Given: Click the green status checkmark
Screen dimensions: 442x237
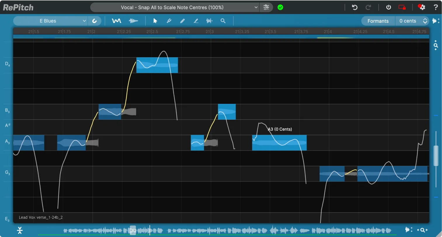Looking at the screenshot, I should (x=280, y=7).
